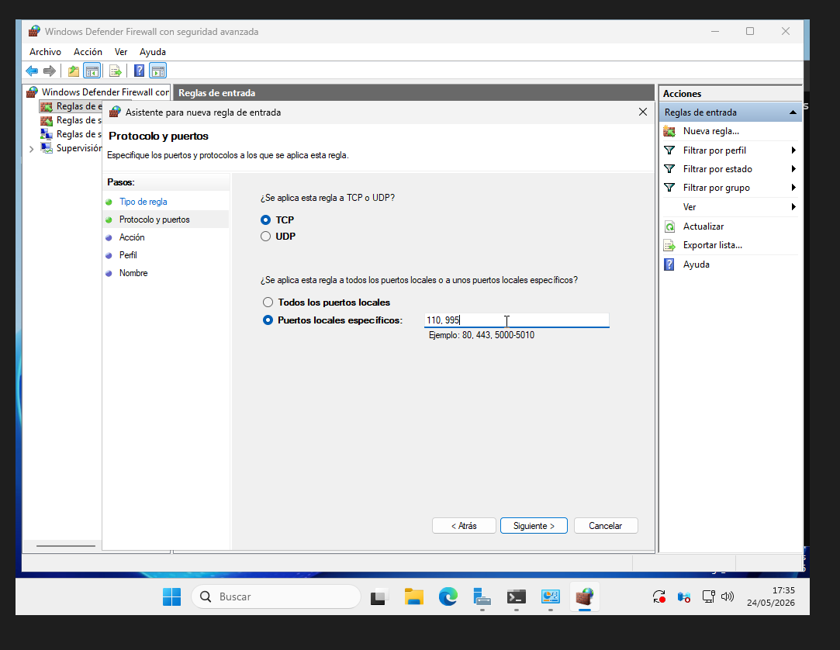Open the Filtrar por perfil submenu arrow

(793, 150)
